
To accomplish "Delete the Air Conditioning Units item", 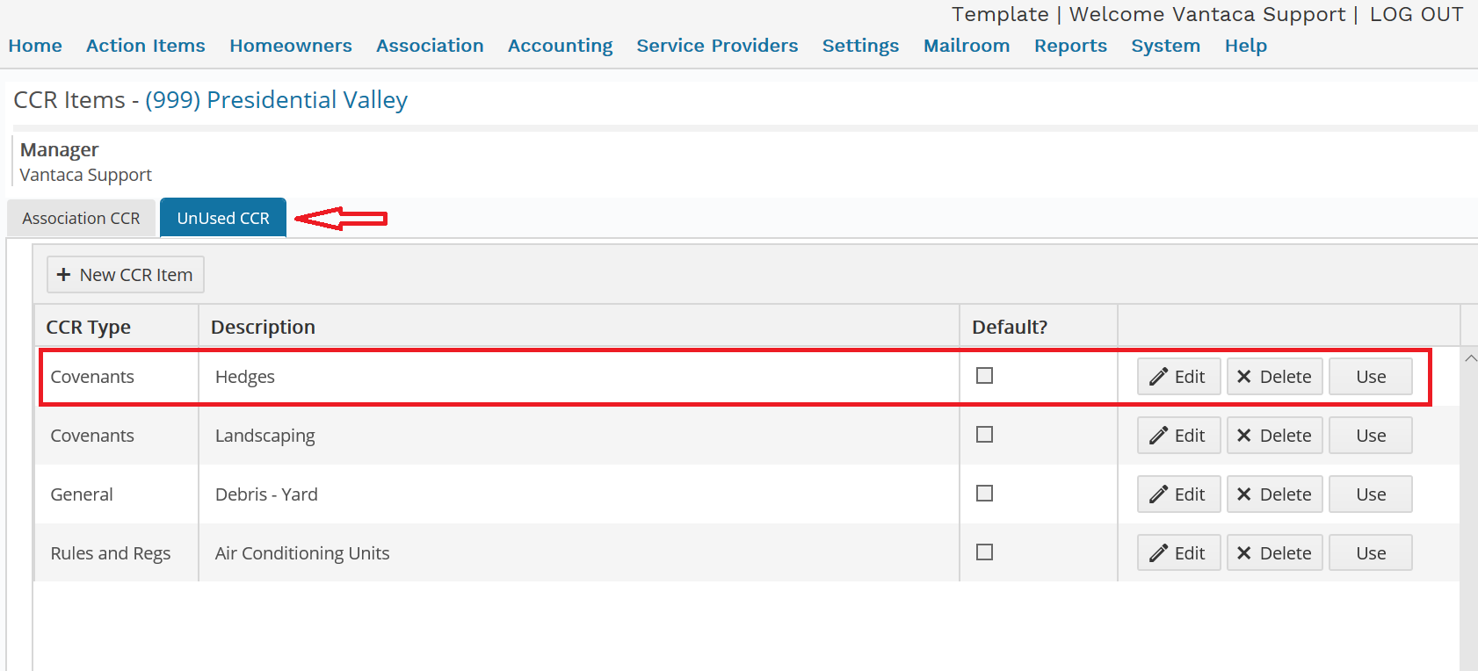I will pos(1274,553).
